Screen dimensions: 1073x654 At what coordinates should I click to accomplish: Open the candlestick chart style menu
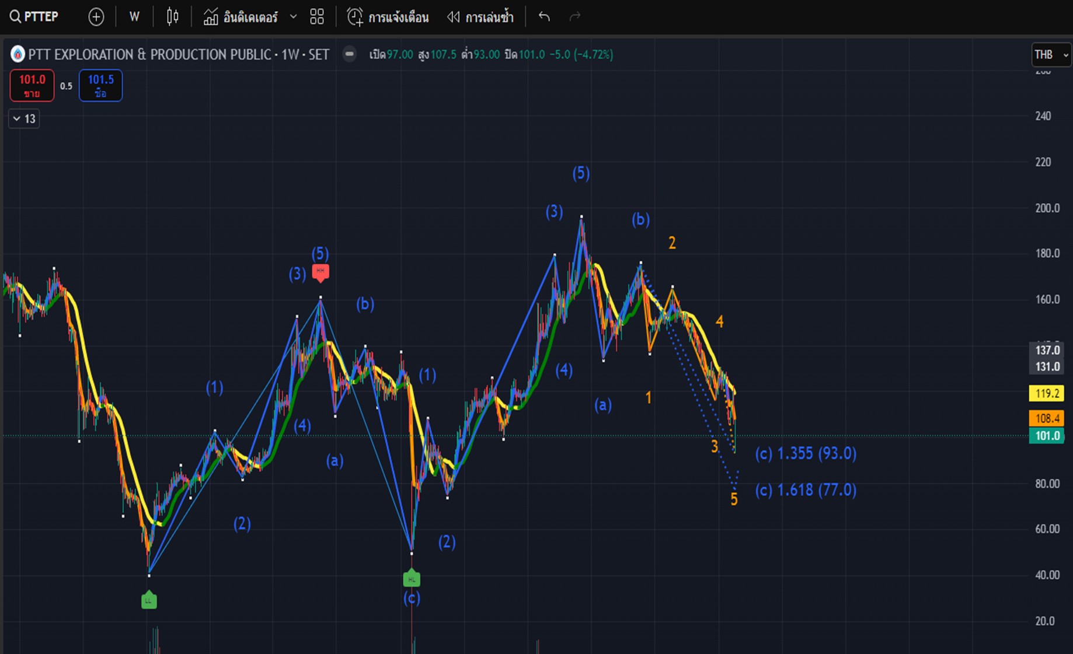(x=172, y=17)
